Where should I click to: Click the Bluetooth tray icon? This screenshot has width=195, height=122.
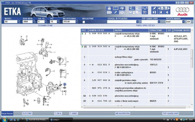(x=174, y=119)
